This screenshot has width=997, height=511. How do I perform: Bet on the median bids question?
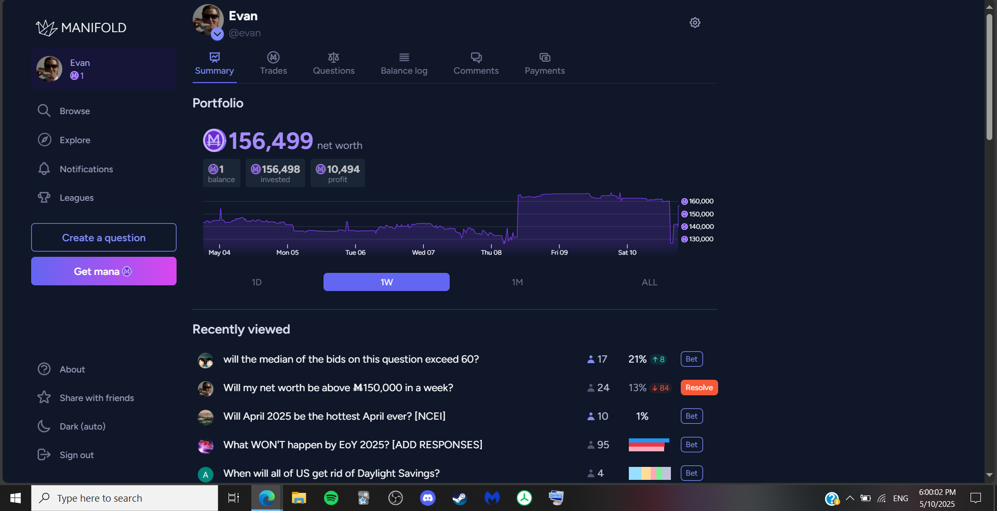tap(692, 359)
